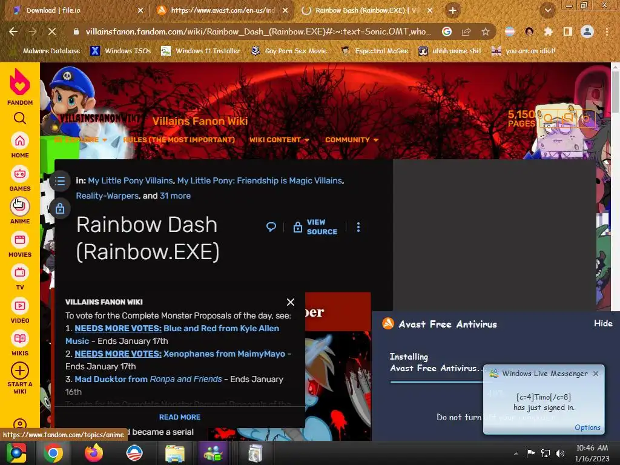Click Read More in notice
This screenshot has width=620, height=465.
tap(180, 417)
